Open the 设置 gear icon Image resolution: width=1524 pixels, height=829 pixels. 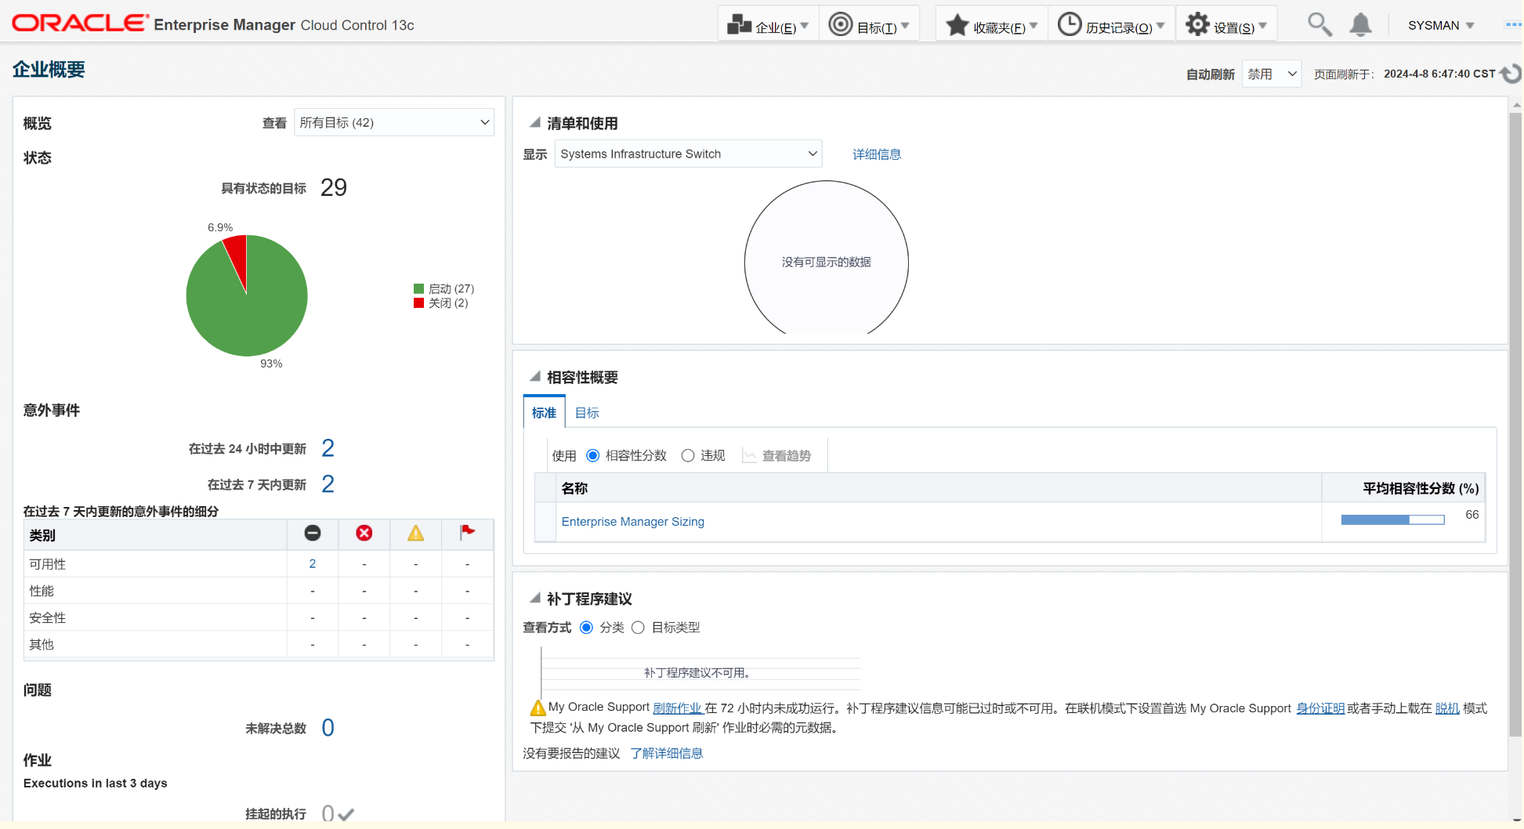1197,24
